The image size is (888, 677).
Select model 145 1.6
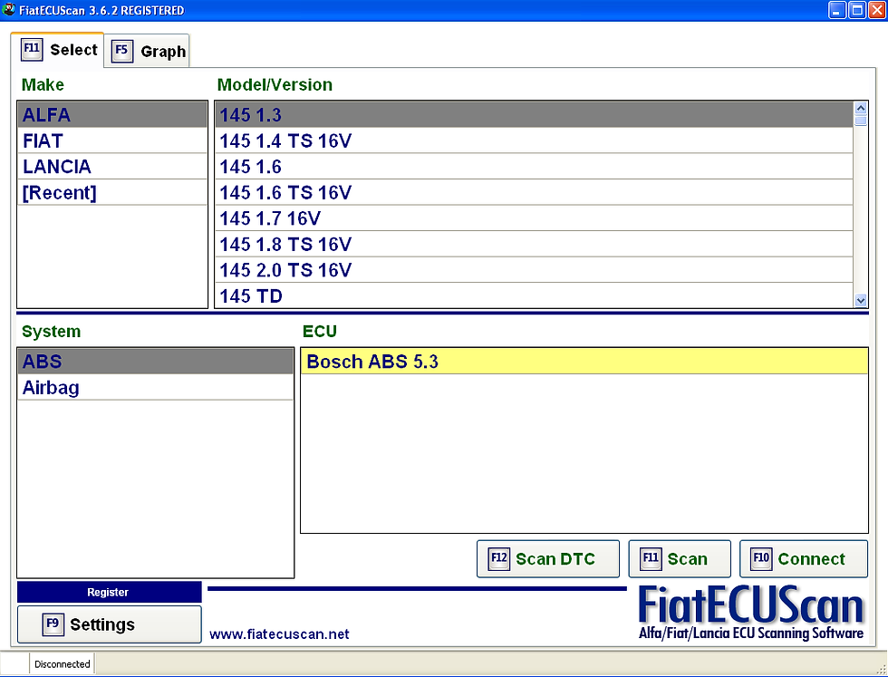(534, 167)
